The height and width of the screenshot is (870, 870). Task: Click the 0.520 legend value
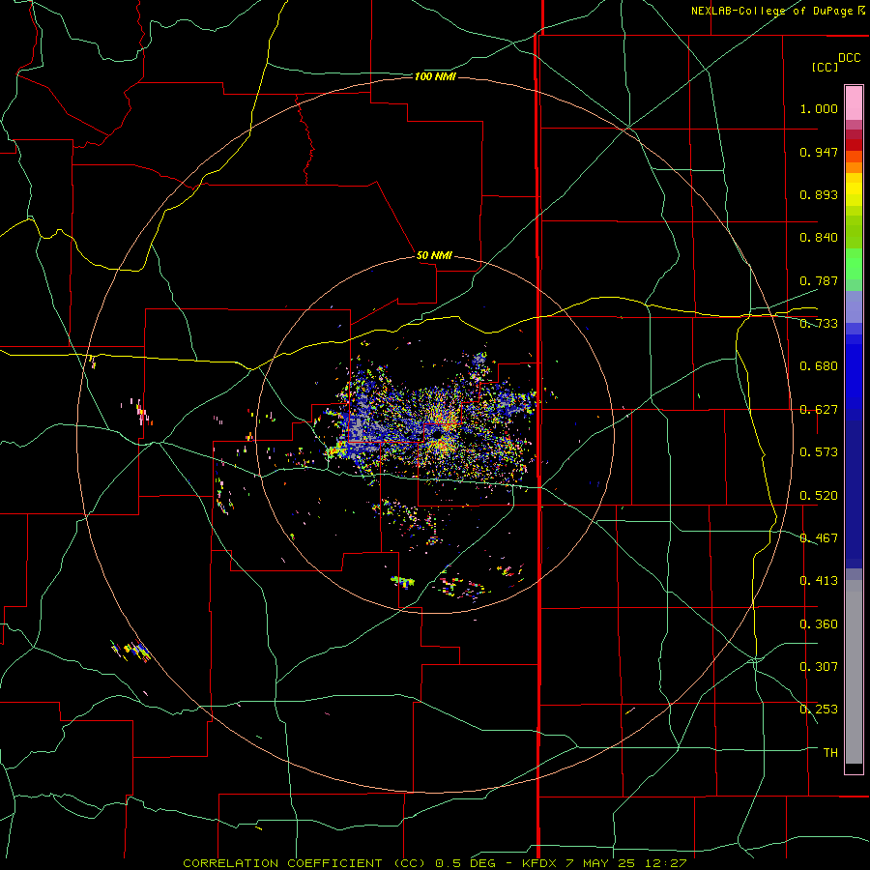pyautogui.click(x=819, y=496)
